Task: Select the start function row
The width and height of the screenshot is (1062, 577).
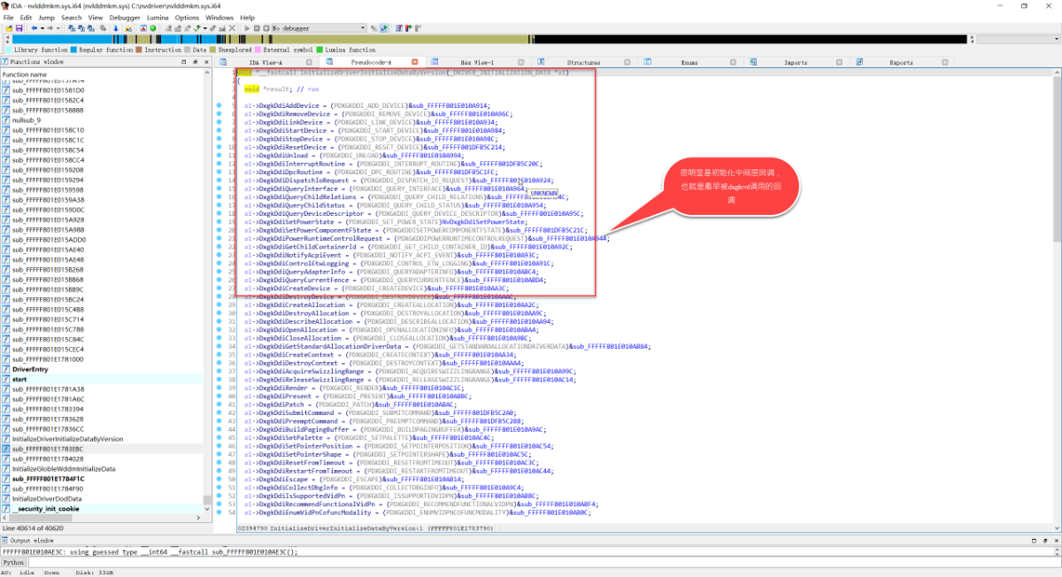Action: click(x=101, y=379)
